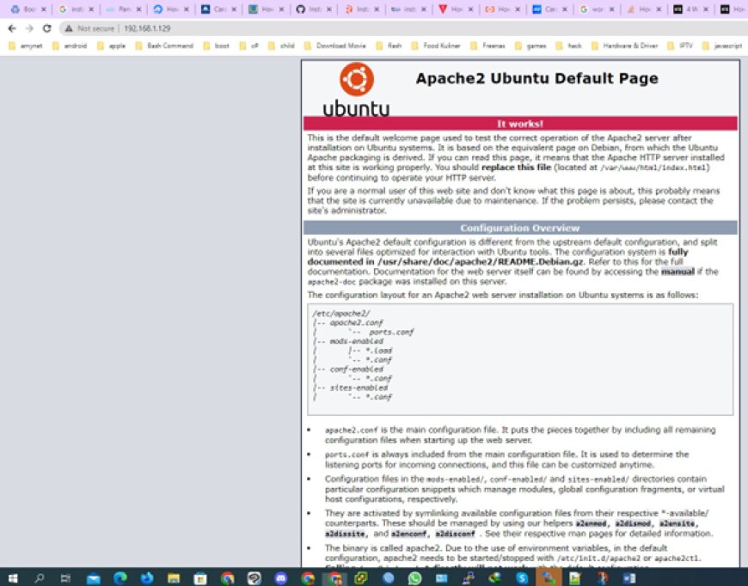Click the sites-enabled line in the config tree
The image size is (748, 586).
pyautogui.click(x=359, y=388)
